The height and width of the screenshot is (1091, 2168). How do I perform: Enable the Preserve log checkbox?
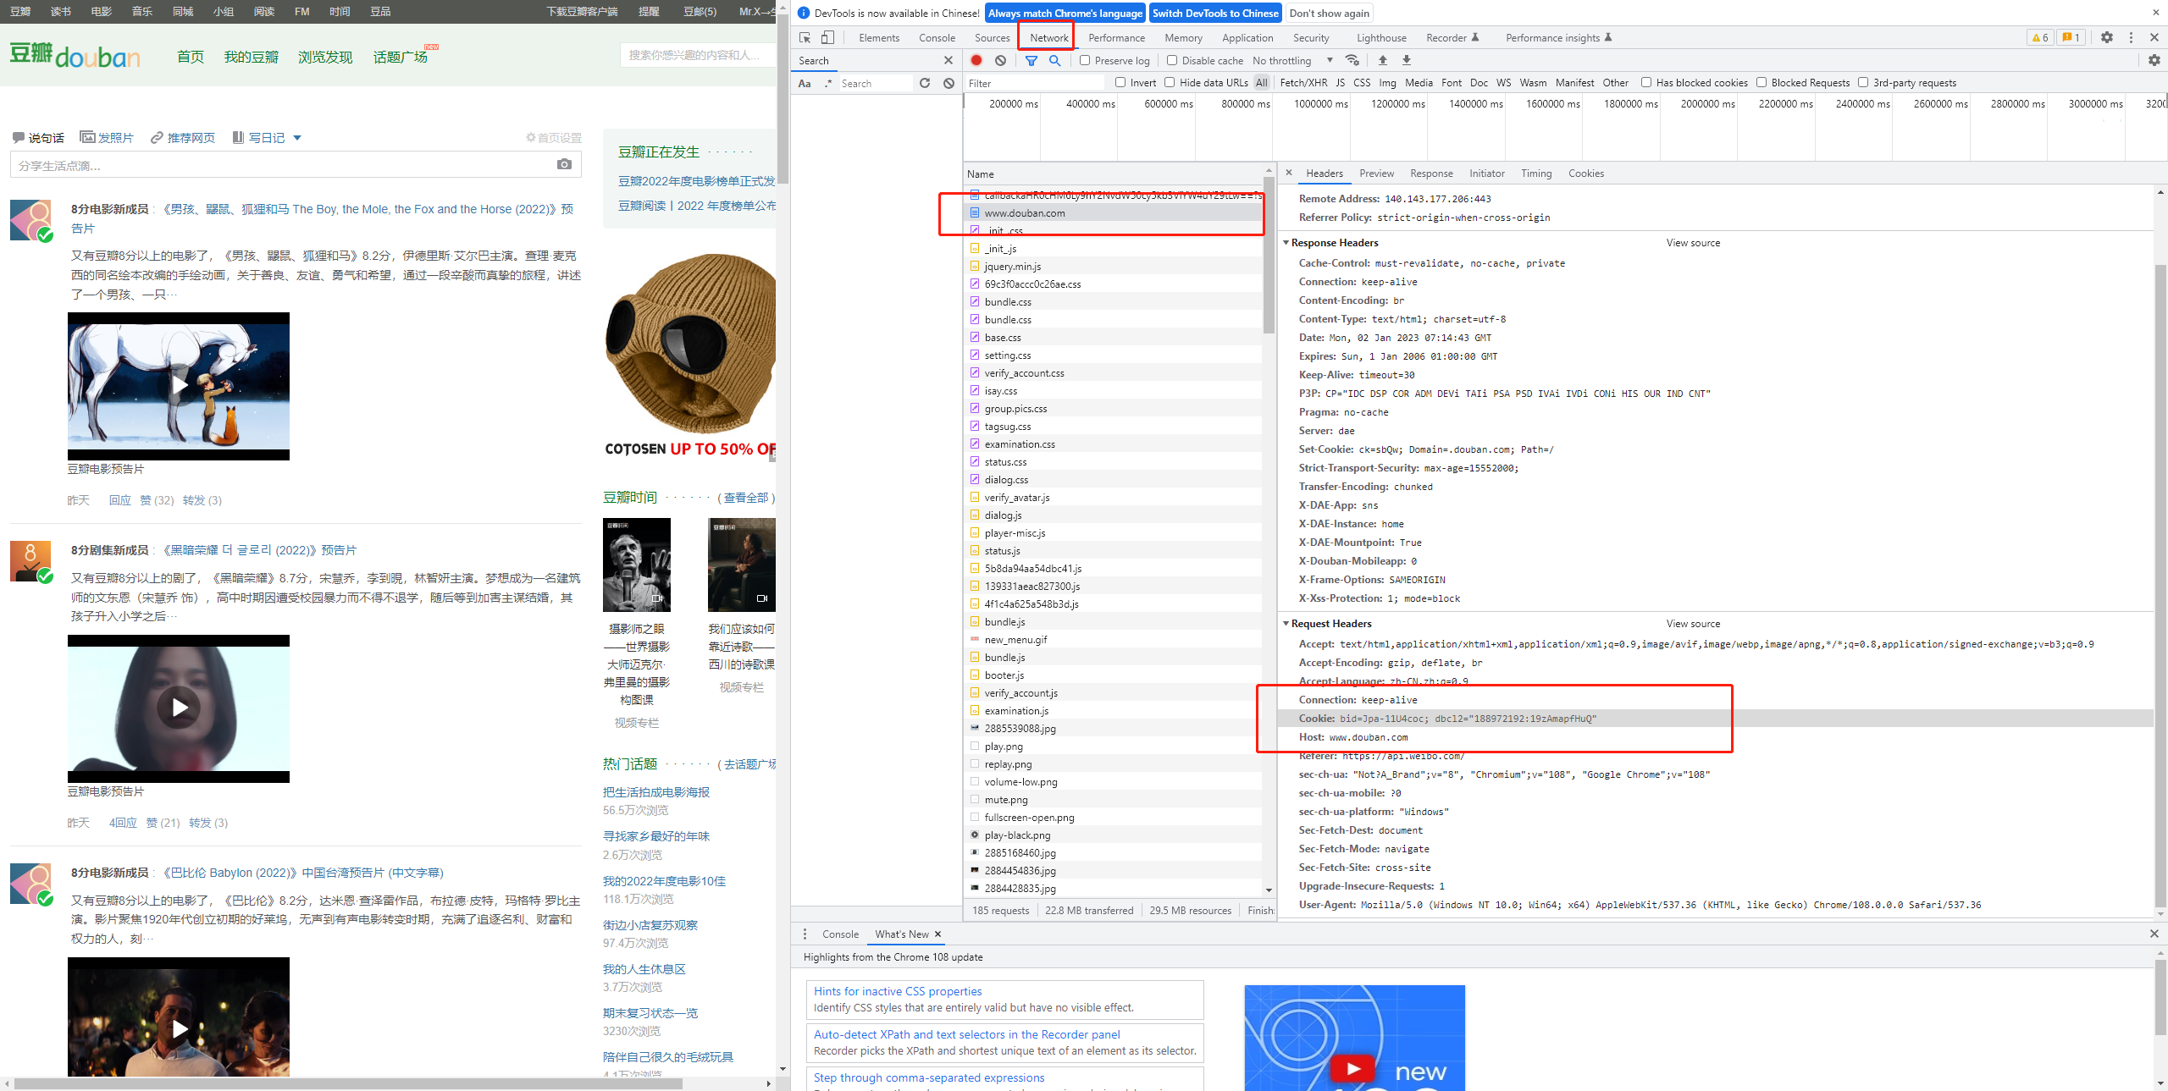click(1085, 60)
